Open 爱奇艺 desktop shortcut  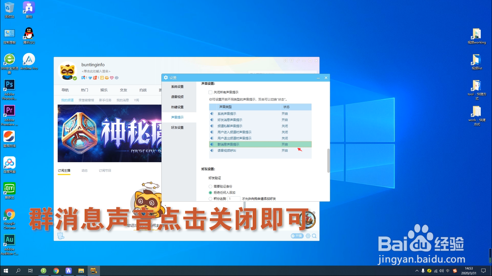tap(9, 191)
